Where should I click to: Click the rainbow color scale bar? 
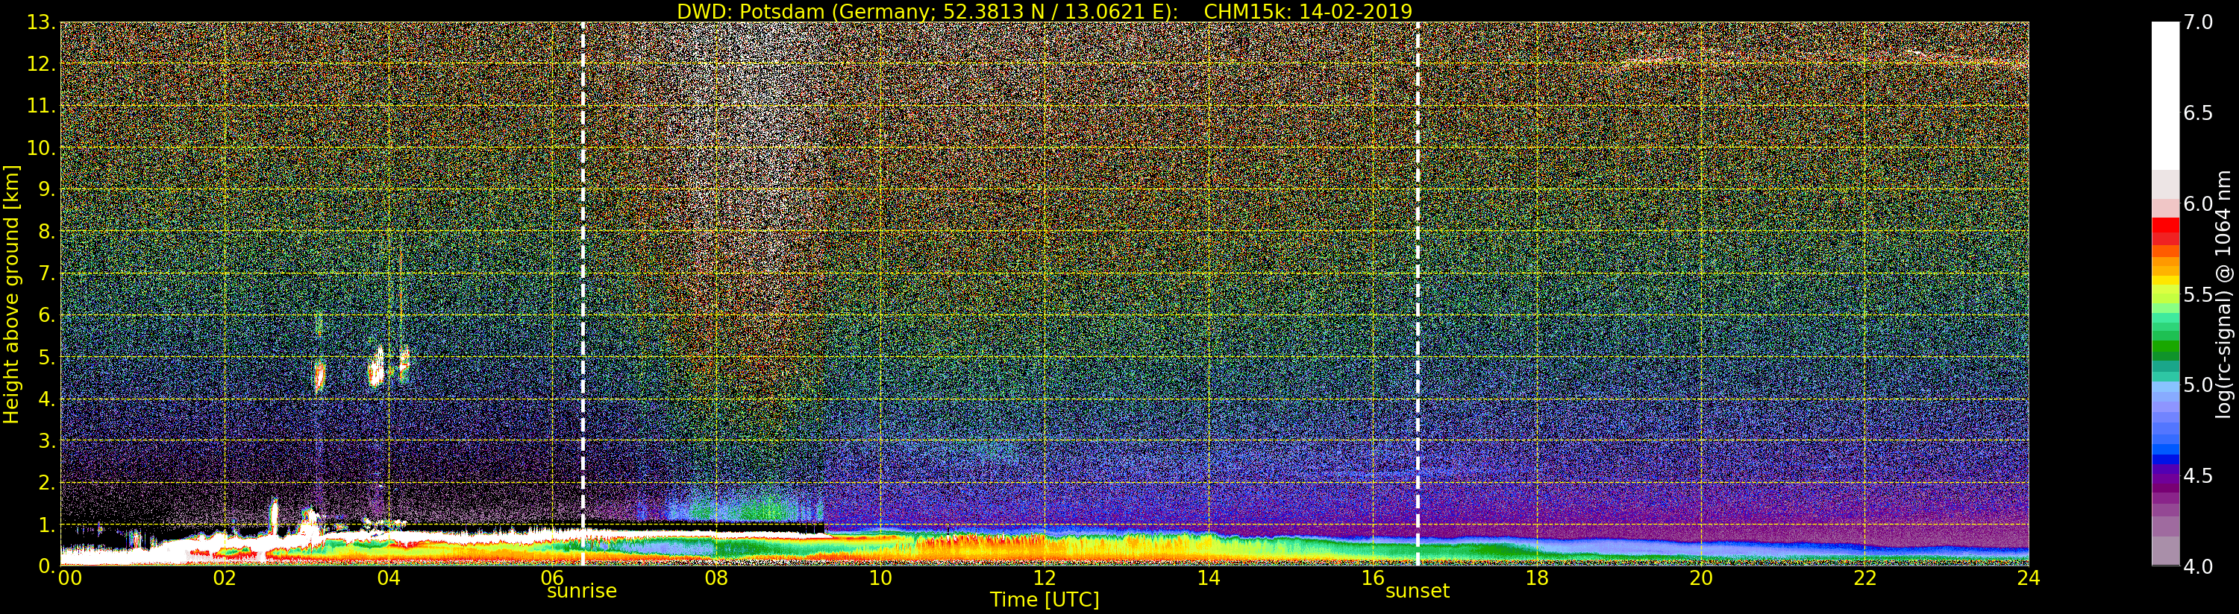tap(2164, 294)
